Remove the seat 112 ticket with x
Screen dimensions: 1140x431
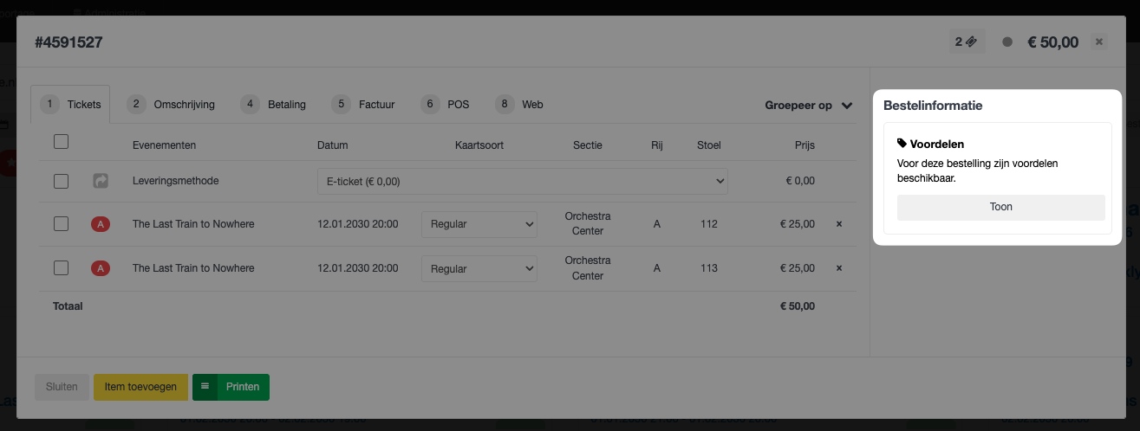838,224
